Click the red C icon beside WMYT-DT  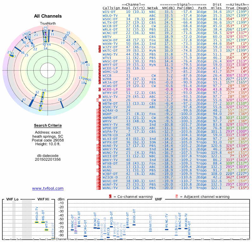100,65
